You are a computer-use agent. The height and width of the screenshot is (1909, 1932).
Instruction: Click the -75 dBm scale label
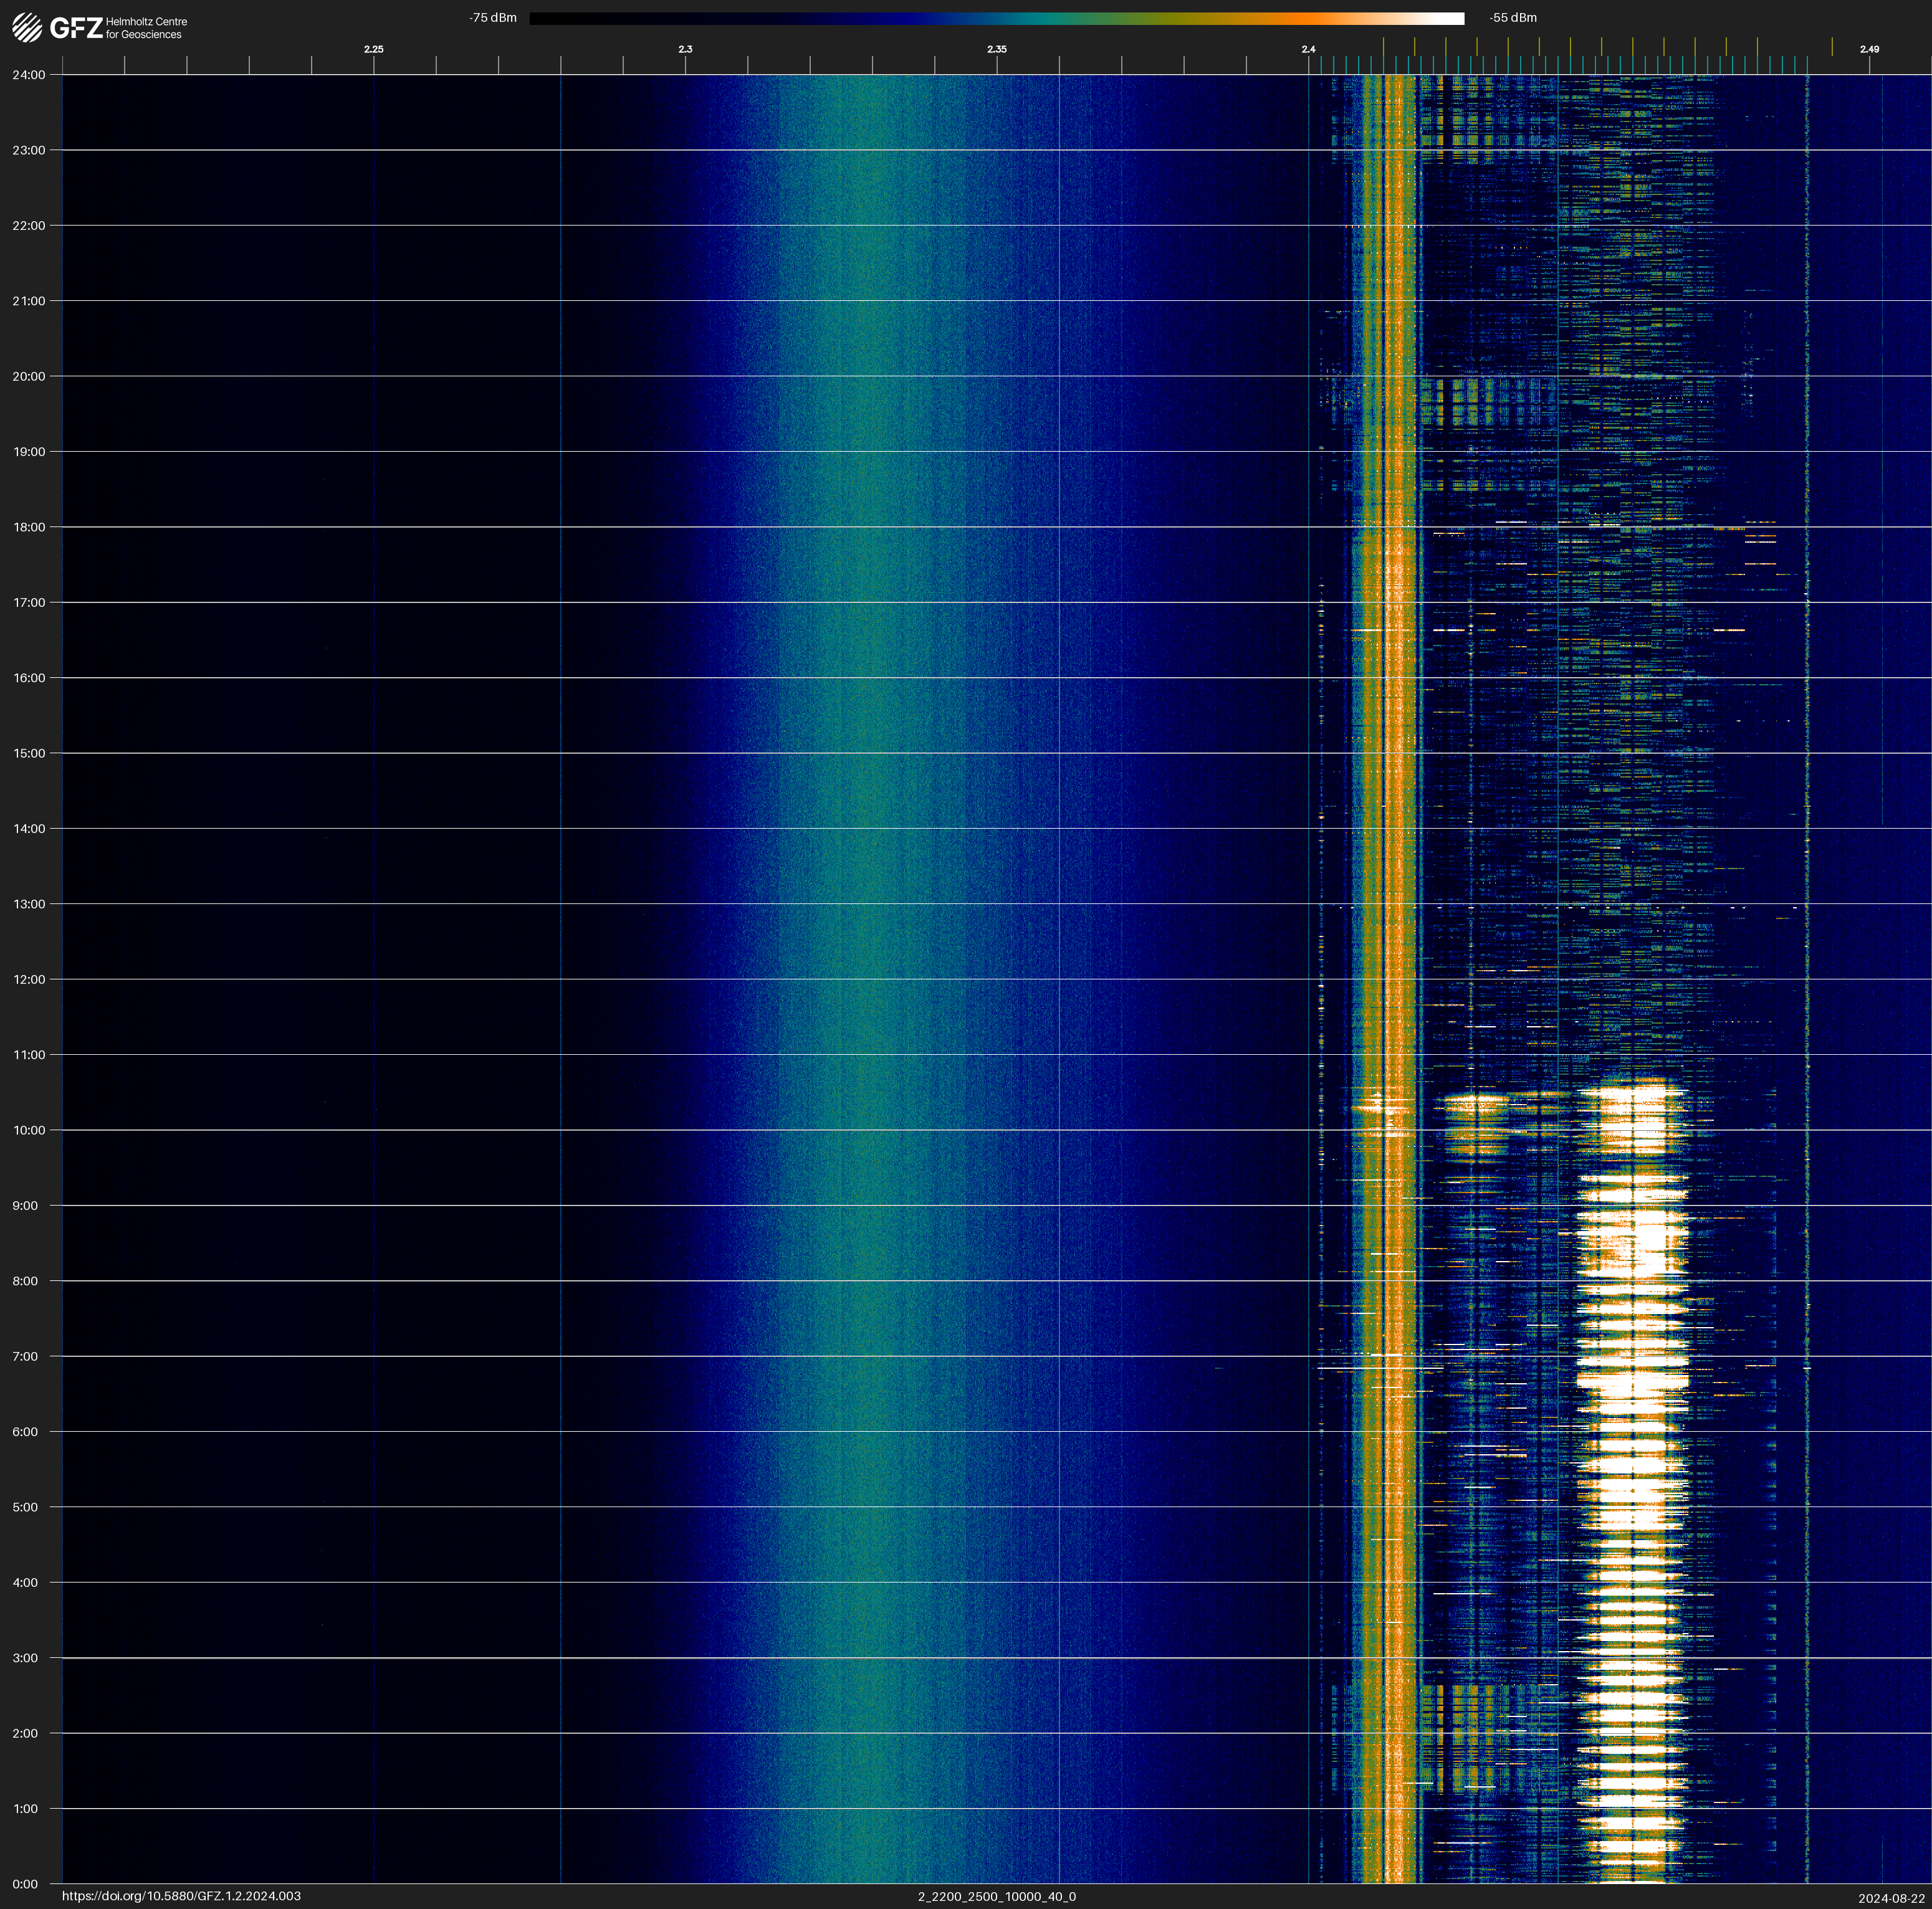(493, 18)
